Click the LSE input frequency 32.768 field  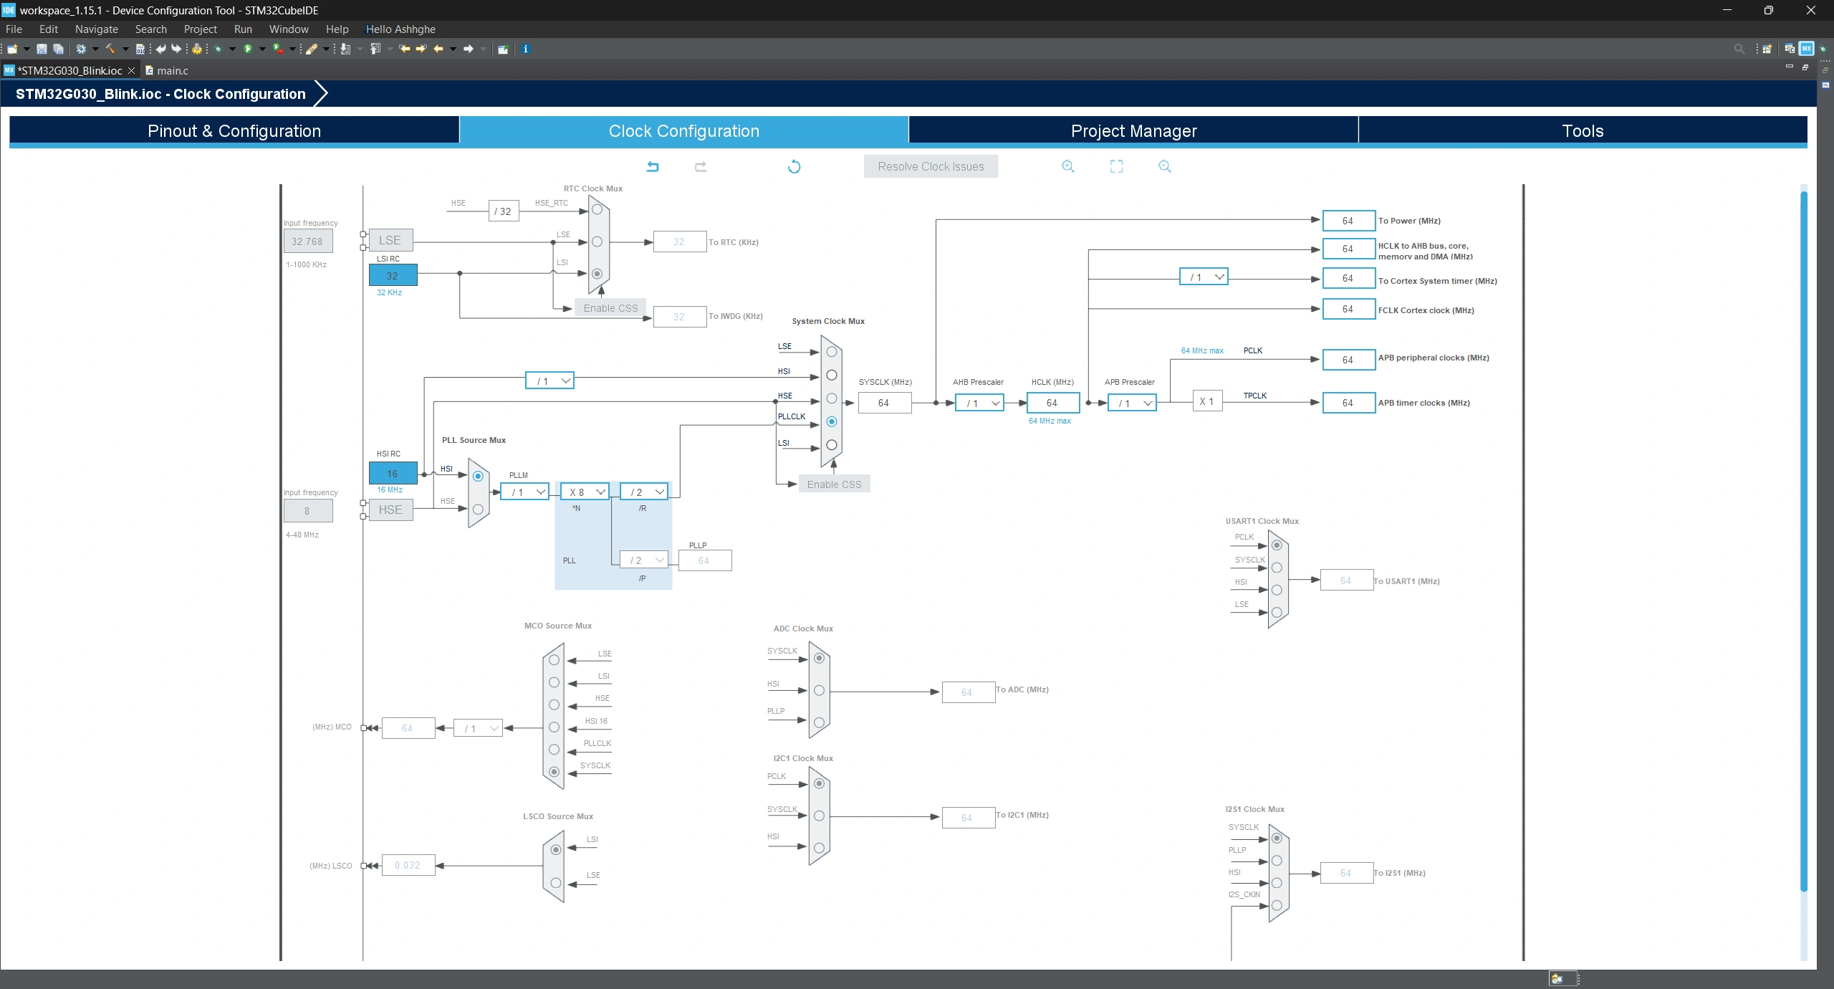[308, 242]
